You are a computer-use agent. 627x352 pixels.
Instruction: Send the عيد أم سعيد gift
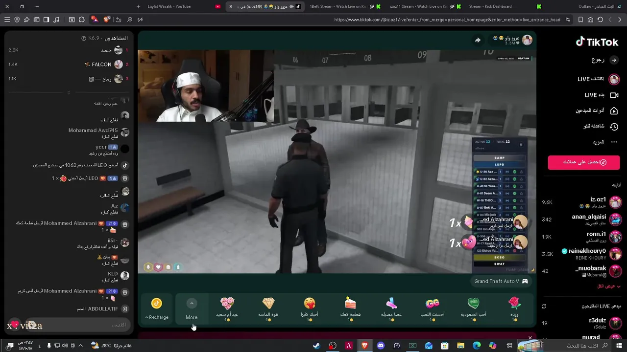coord(227,308)
